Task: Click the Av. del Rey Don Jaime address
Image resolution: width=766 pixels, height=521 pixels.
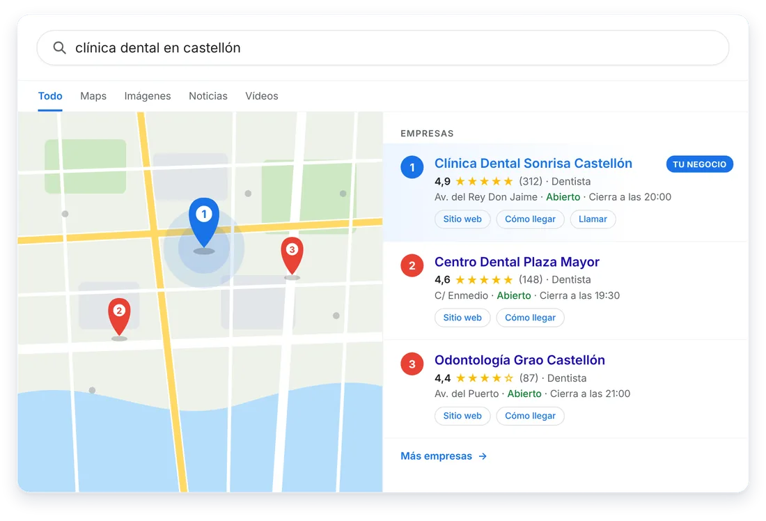Action: coord(486,197)
